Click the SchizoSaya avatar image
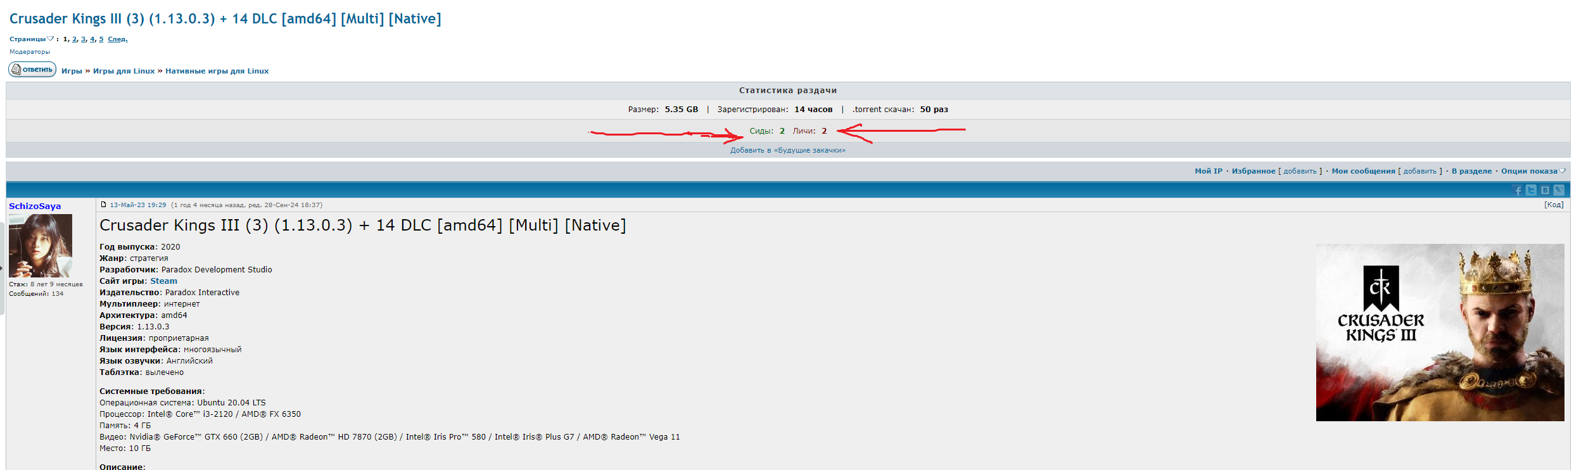The image size is (1574, 470). click(x=41, y=246)
